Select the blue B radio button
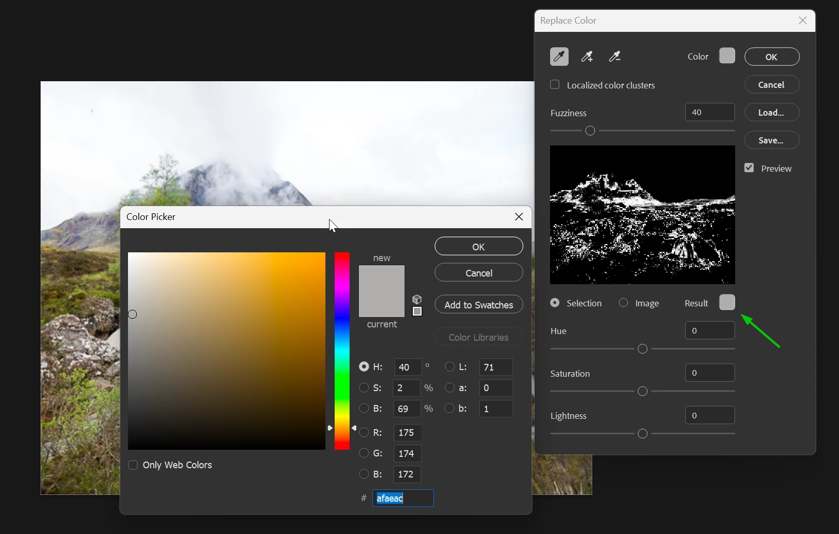Image resolution: width=839 pixels, height=534 pixels. [364, 474]
